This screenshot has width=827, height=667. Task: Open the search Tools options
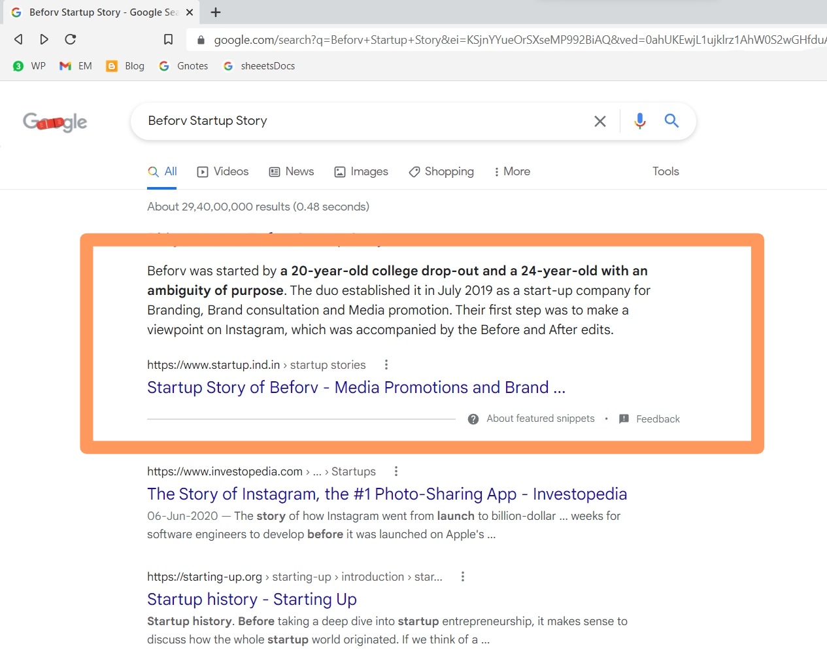(666, 171)
